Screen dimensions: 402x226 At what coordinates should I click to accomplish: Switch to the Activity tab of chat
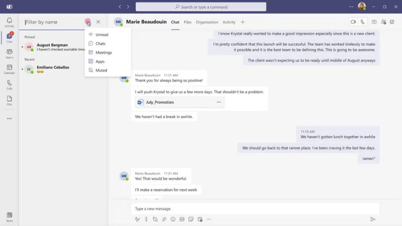(x=229, y=22)
